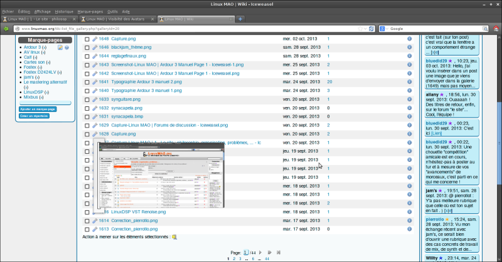Click the yellow move-selected-files action icon
502x262 pixels.
(x=174, y=237)
